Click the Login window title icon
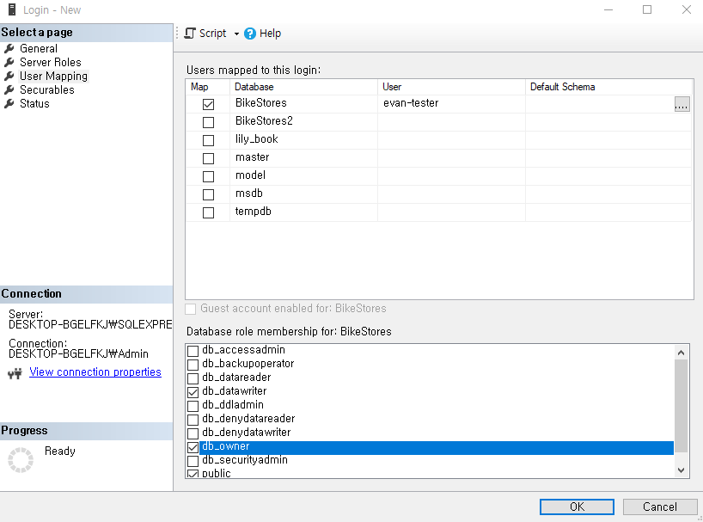 click(x=12, y=9)
